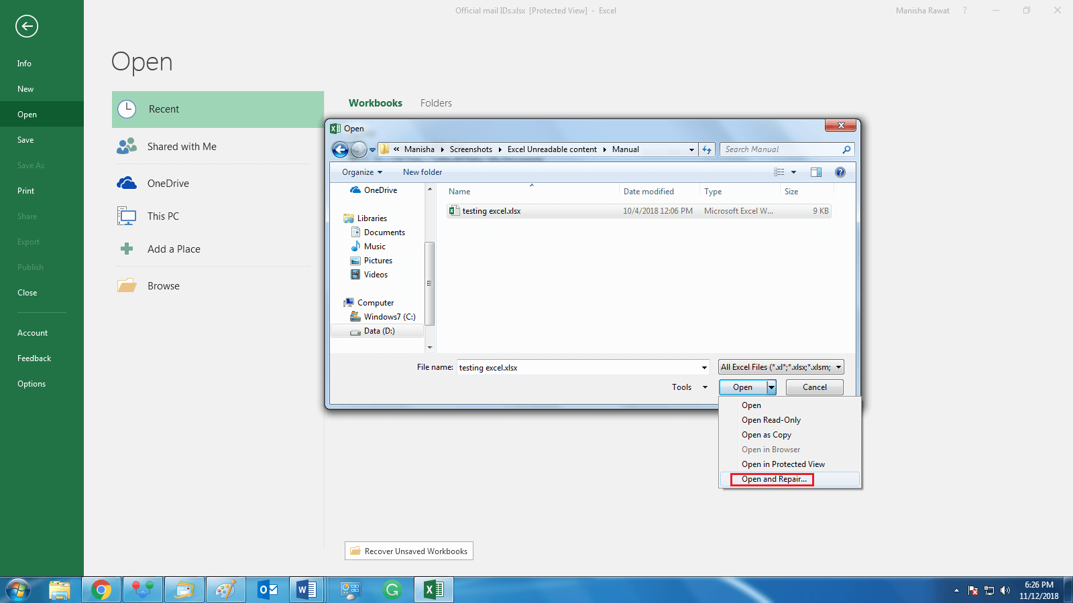
Task: Open the view options dropdown arrow
Action: tap(794, 172)
